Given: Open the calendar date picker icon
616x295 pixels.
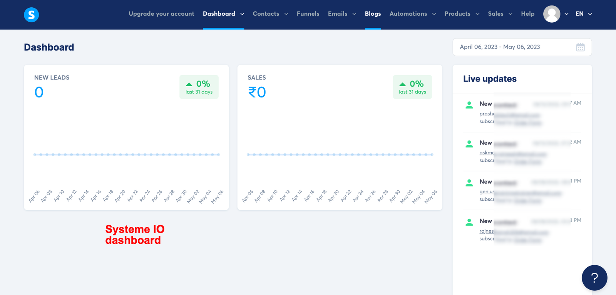Looking at the screenshot, I should [580, 47].
